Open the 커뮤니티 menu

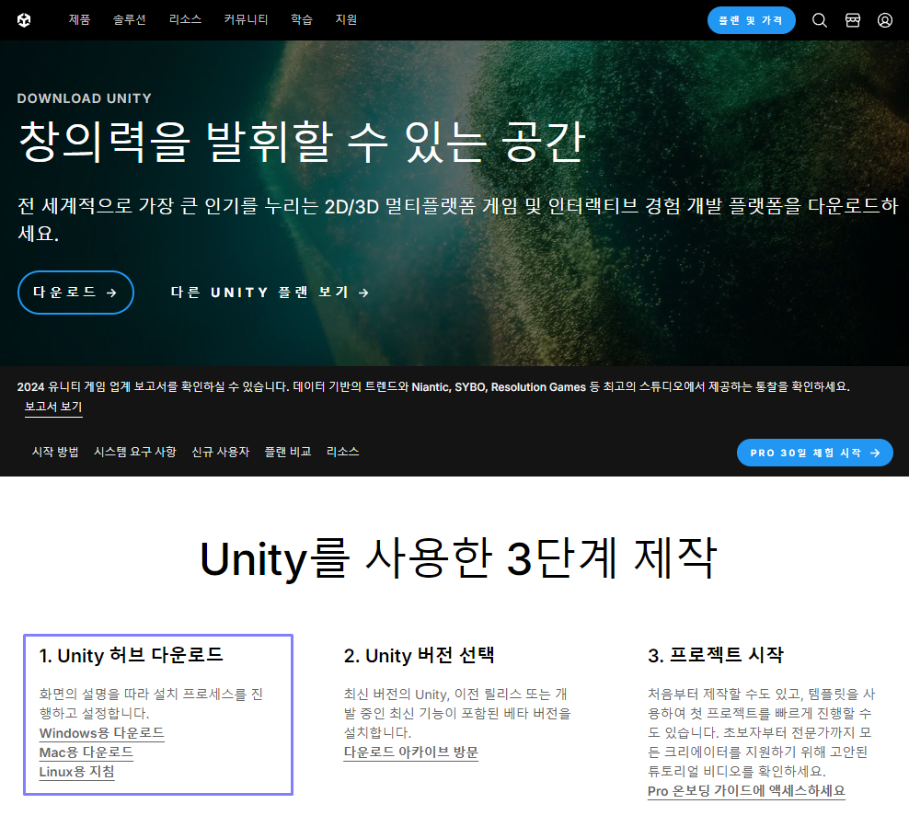point(246,19)
